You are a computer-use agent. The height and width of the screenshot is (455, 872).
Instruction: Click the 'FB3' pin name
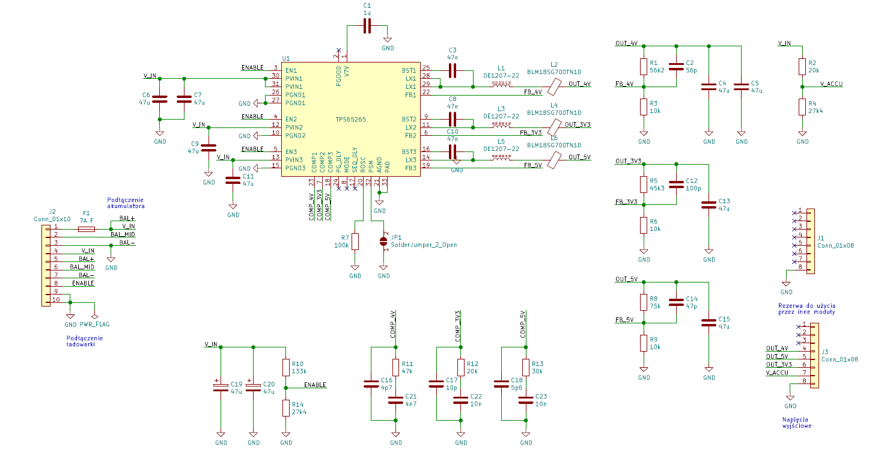pyautogui.click(x=411, y=168)
